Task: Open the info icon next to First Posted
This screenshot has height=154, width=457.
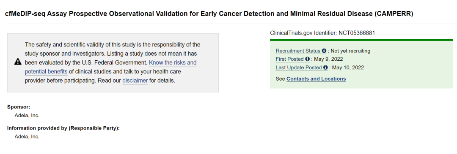Action: tap(307, 59)
